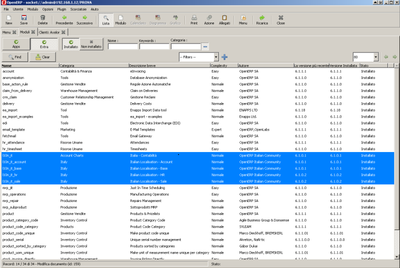Toggle the Non installato filter
The image size is (400, 268).
click(x=91, y=44)
